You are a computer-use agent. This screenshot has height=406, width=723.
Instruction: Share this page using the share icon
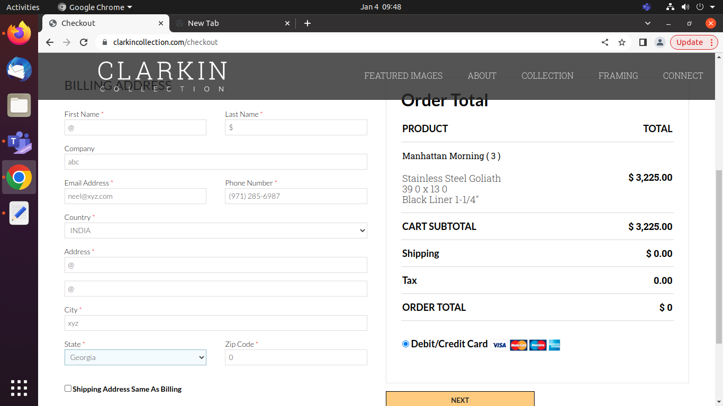(605, 42)
